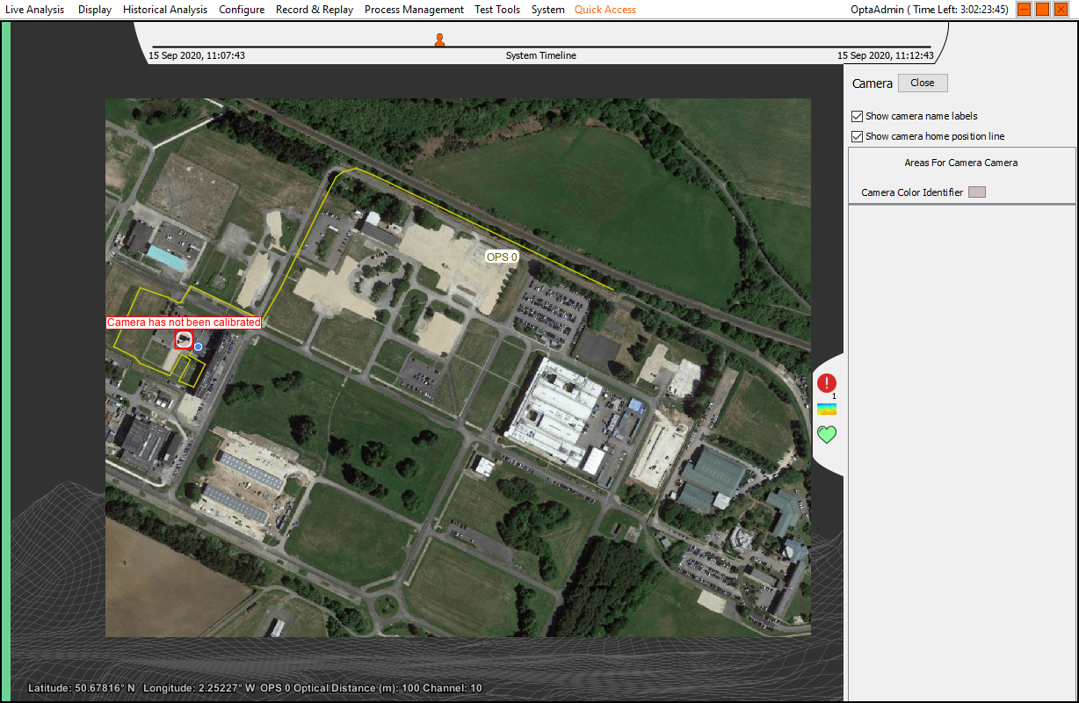Disable Show camera home position line

858,136
